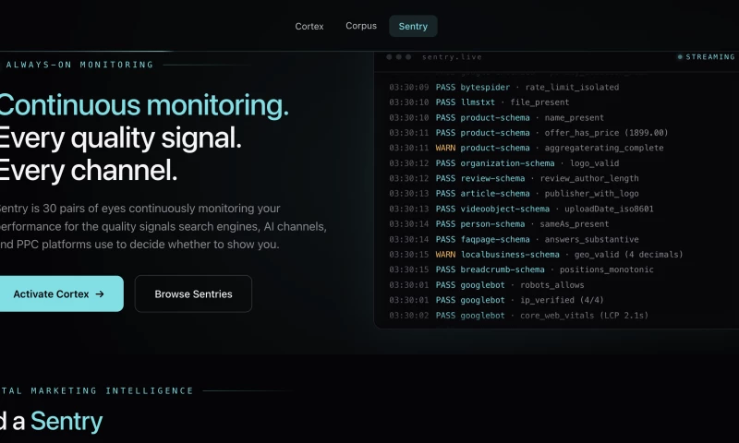Click the terminal window dots

399,57
